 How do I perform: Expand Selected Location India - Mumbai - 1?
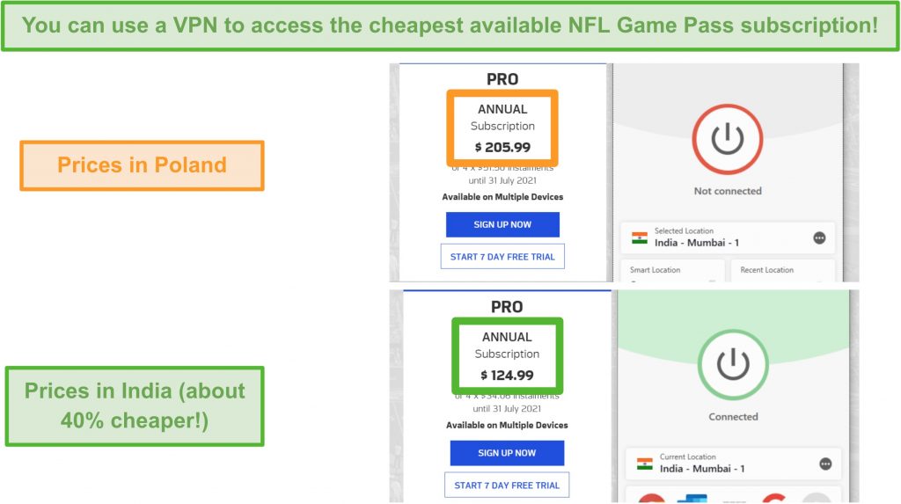pyautogui.click(x=728, y=237)
